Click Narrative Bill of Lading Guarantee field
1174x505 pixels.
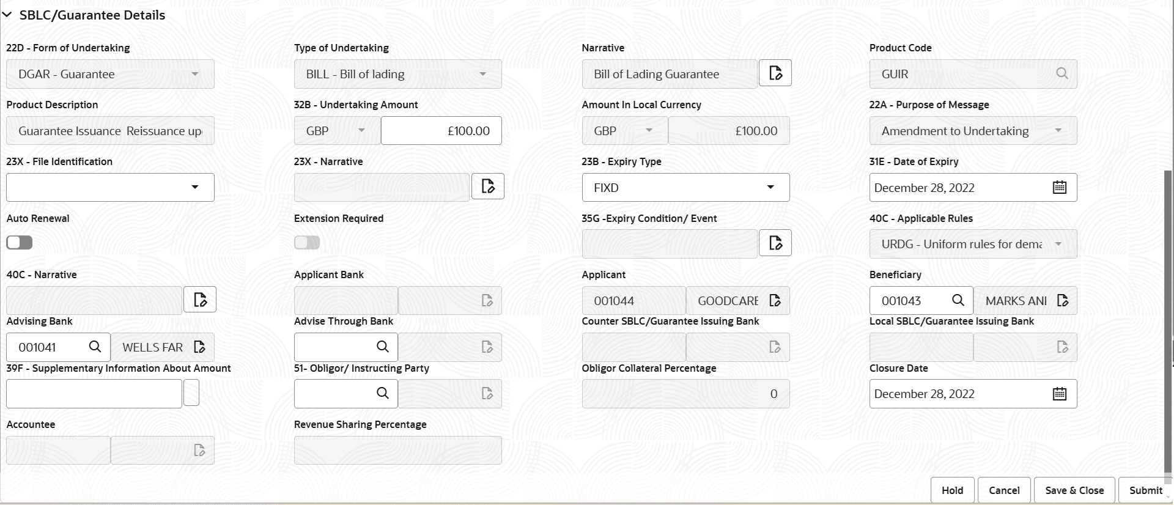[x=670, y=74]
